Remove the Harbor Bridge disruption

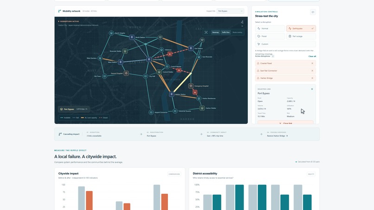click(x=312, y=78)
